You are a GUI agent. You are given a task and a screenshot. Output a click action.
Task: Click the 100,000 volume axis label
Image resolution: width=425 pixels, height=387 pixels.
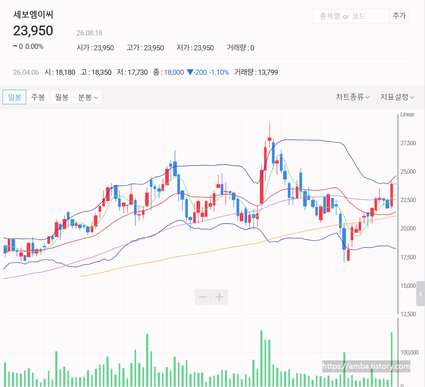pos(410,353)
